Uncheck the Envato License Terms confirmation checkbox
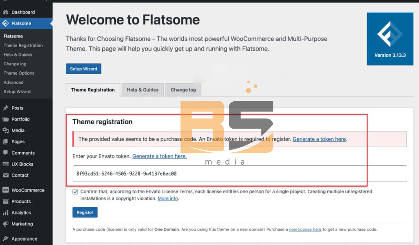 coord(75,192)
